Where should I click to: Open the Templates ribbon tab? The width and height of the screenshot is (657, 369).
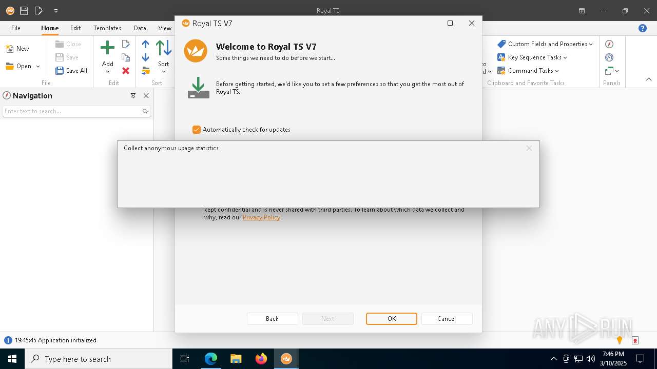[x=107, y=28]
